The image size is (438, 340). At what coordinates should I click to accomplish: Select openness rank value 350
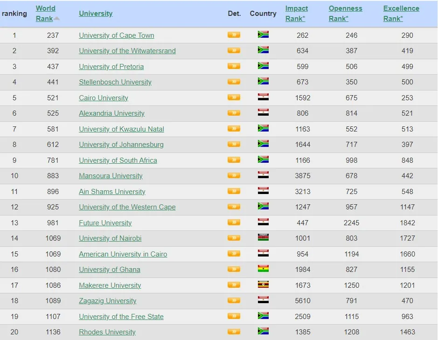pyautogui.click(x=351, y=82)
